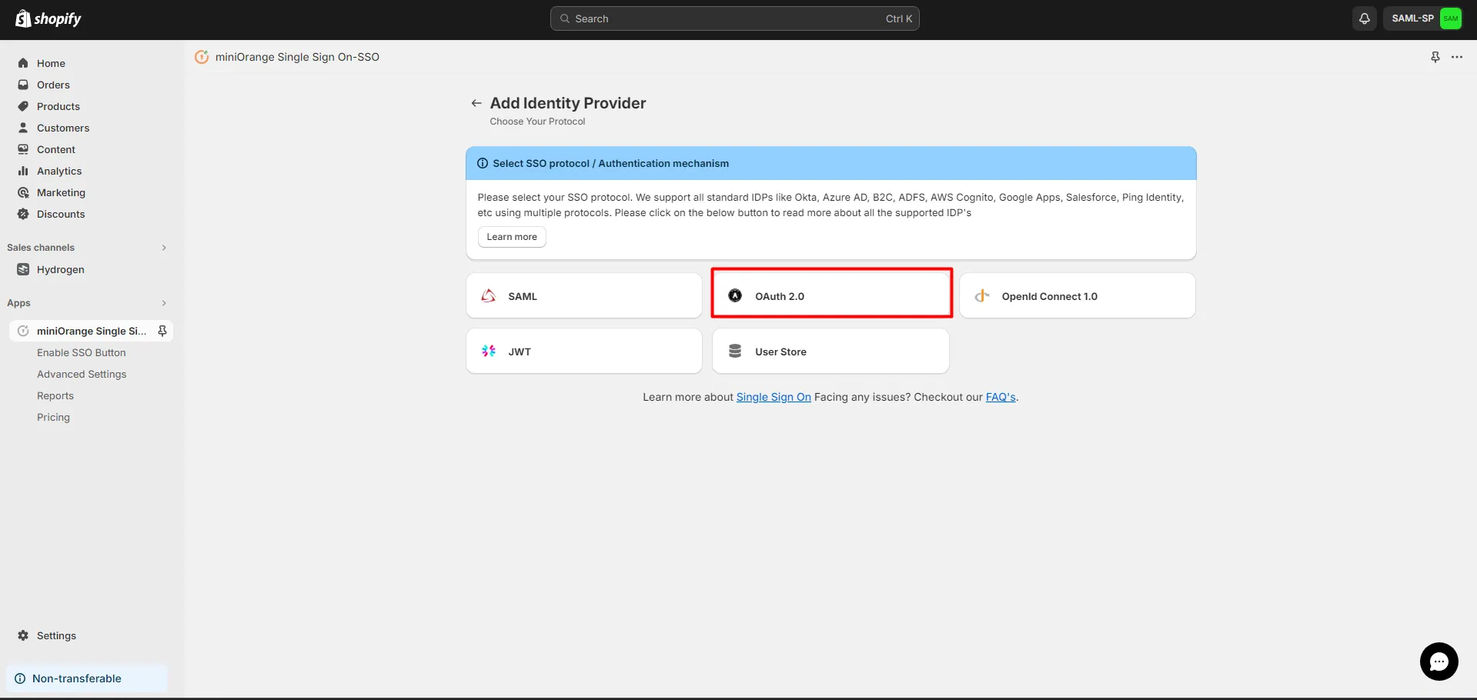1477x700 pixels.
Task: Open Advanced Settings page
Action: click(82, 374)
